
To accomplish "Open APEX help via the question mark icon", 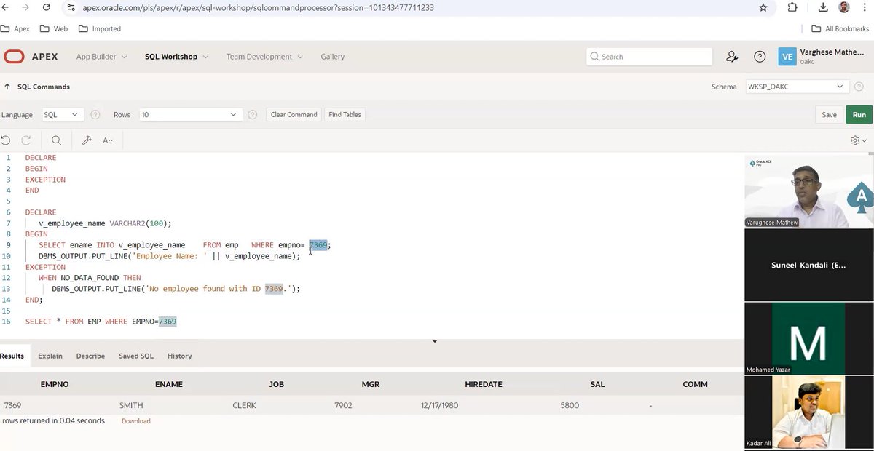I will coord(760,56).
